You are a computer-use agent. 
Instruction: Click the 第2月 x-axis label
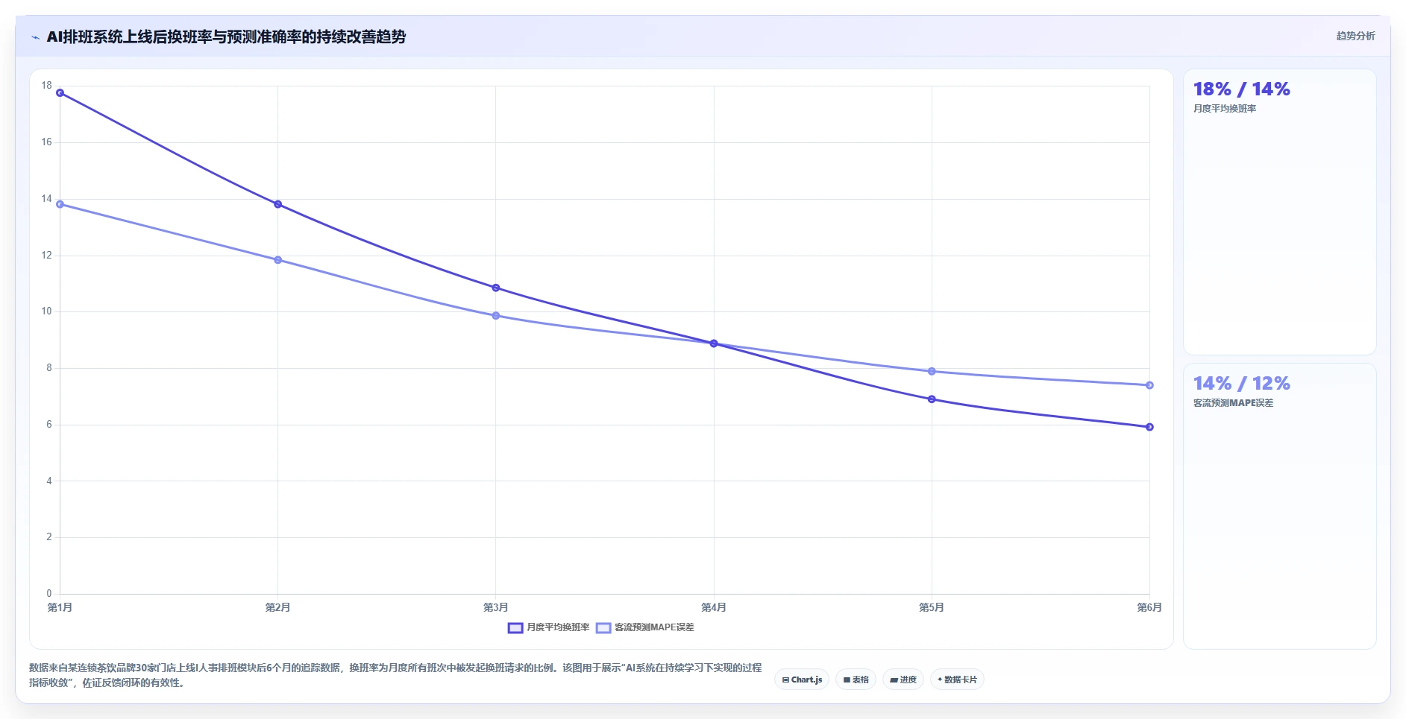277,607
